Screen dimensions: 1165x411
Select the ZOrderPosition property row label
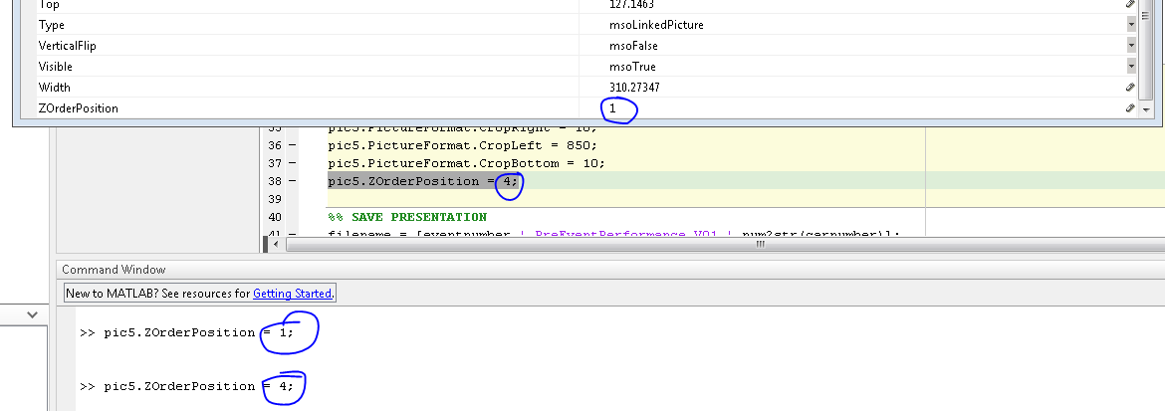[79, 108]
